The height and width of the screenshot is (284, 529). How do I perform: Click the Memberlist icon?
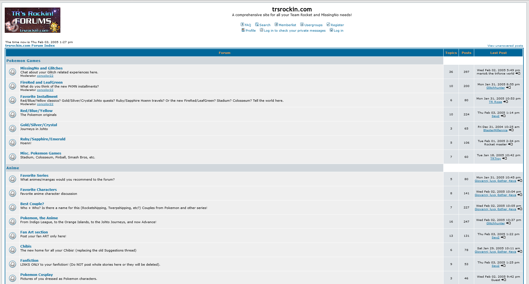point(276,24)
